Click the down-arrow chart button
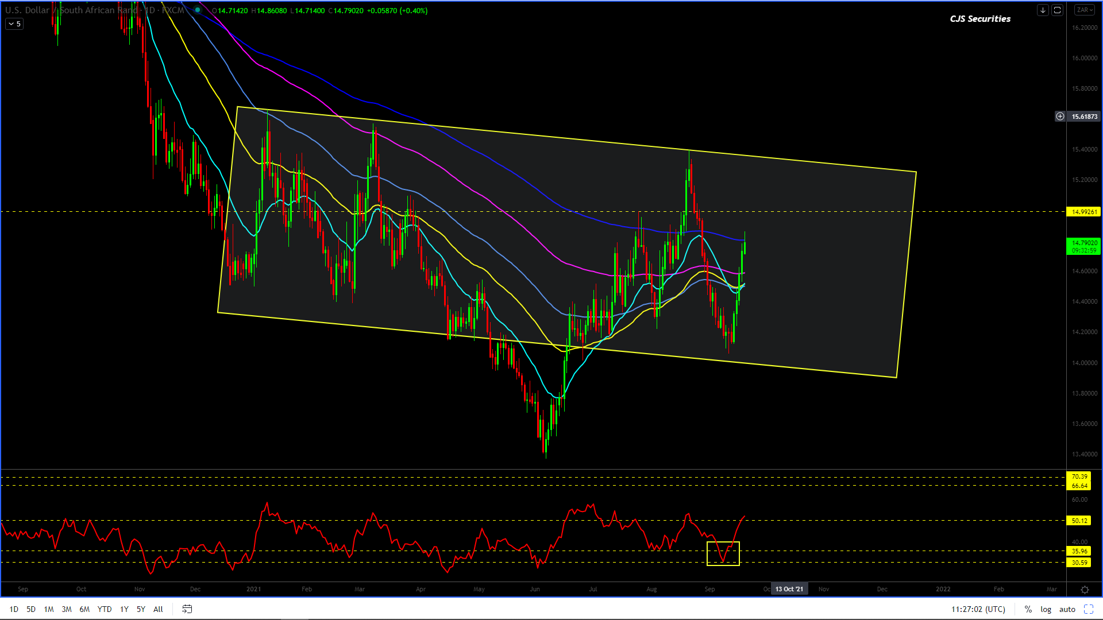The image size is (1103, 620). [1043, 10]
